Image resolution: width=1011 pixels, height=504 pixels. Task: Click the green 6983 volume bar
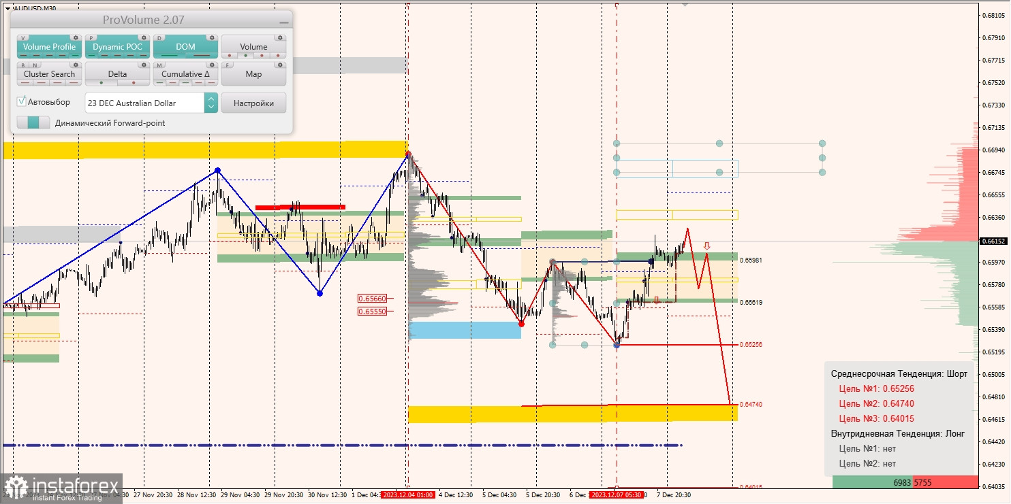pos(873,482)
